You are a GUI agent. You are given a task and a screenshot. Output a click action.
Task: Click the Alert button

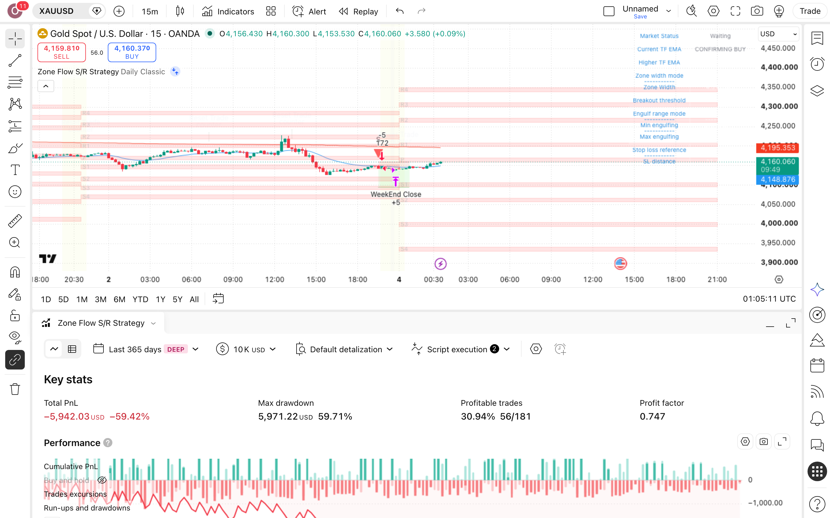coord(309,11)
